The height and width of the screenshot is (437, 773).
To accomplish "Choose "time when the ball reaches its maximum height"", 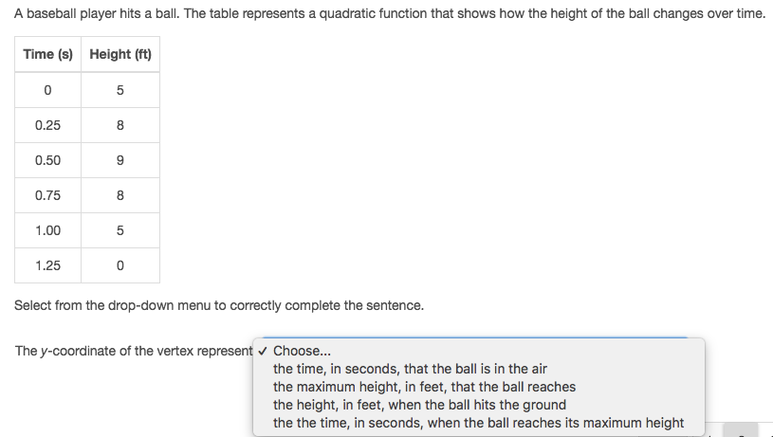I will click(x=479, y=423).
